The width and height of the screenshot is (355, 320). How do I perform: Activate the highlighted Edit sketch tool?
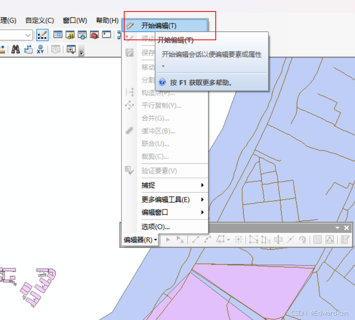coord(42,35)
